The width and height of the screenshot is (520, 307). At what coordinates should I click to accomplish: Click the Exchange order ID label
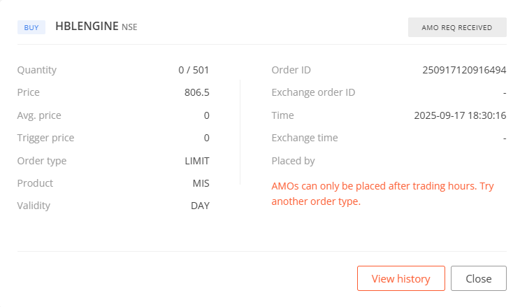coord(313,92)
